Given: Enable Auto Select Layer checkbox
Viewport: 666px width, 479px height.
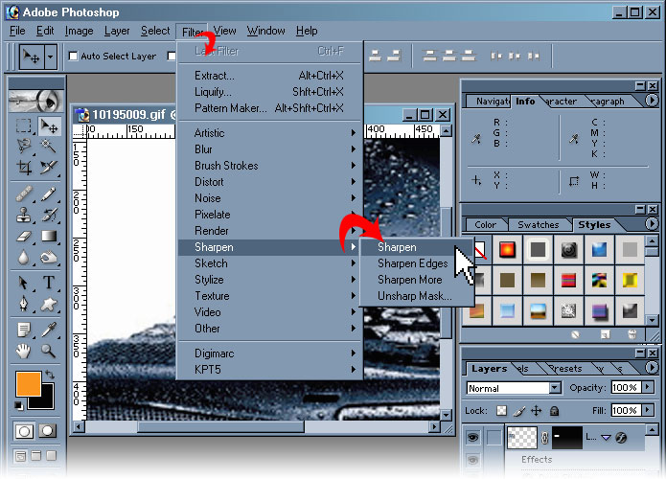Looking at the screenshot, I should point(73,57).
